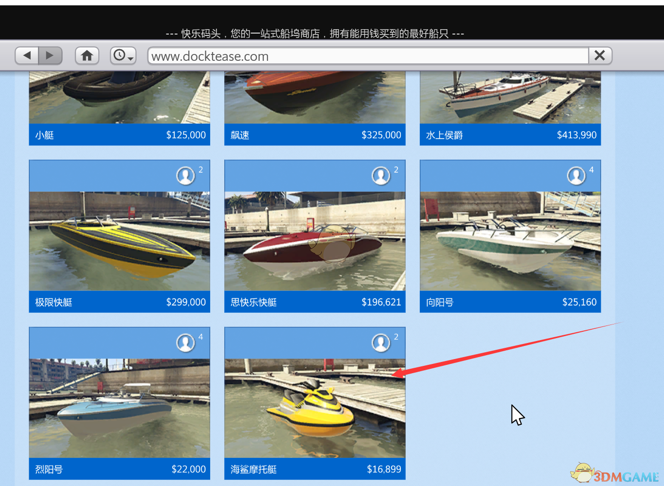Select the blue 烈阳号 boat image
This screenshot has width=664, height=486.
120,409
